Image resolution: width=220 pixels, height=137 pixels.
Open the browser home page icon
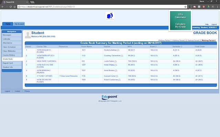tap(14, 7)
